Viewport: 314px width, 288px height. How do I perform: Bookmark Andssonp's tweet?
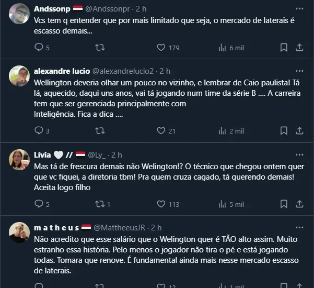pyautogui.click(x=284, y=48)
